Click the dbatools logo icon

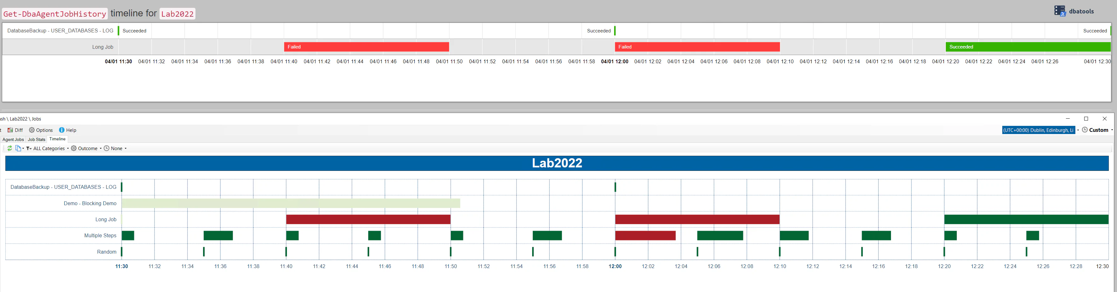[x=1060, y=11]
